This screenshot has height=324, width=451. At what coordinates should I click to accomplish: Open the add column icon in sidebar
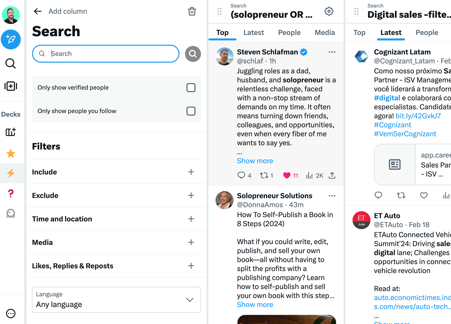click(x=11, y=86)
